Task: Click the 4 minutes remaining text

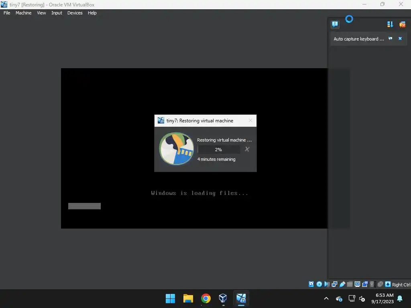Action: 216,159
